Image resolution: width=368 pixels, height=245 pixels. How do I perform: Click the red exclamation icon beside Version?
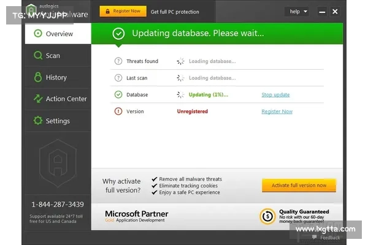118,111
